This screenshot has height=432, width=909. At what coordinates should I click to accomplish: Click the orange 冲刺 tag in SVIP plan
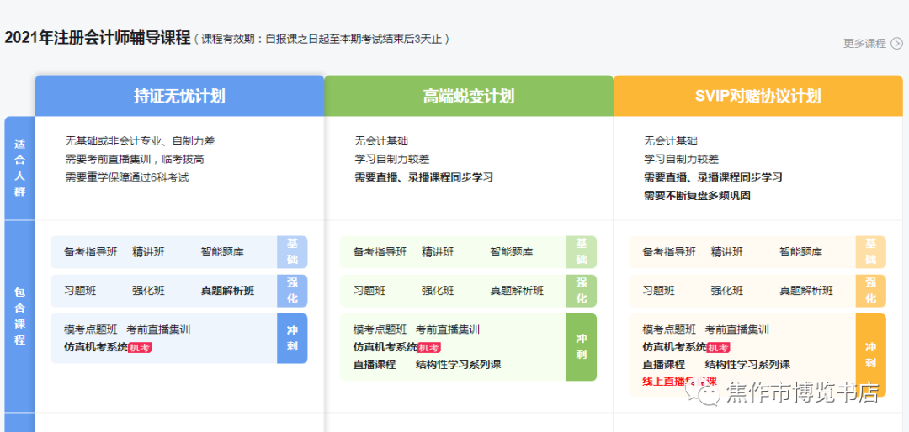870,355
